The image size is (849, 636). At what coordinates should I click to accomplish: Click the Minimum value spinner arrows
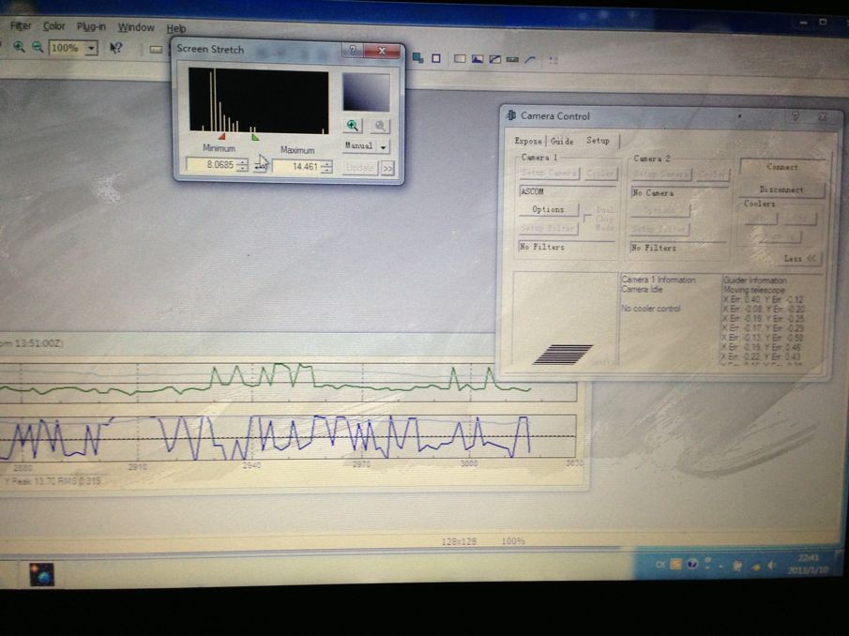243,165
